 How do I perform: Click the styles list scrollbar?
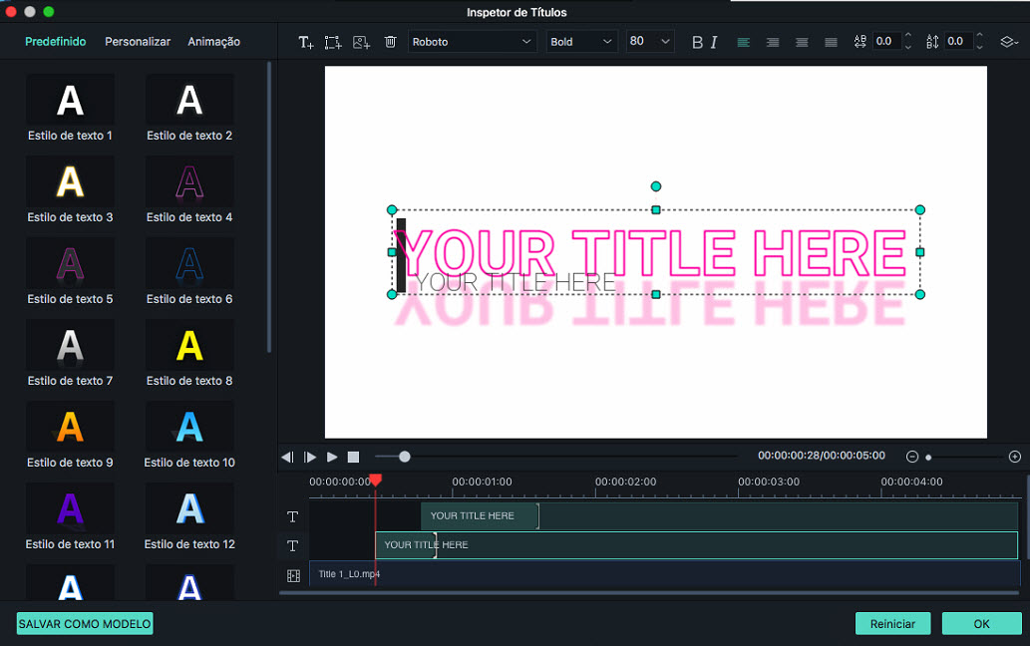[268, 206]
